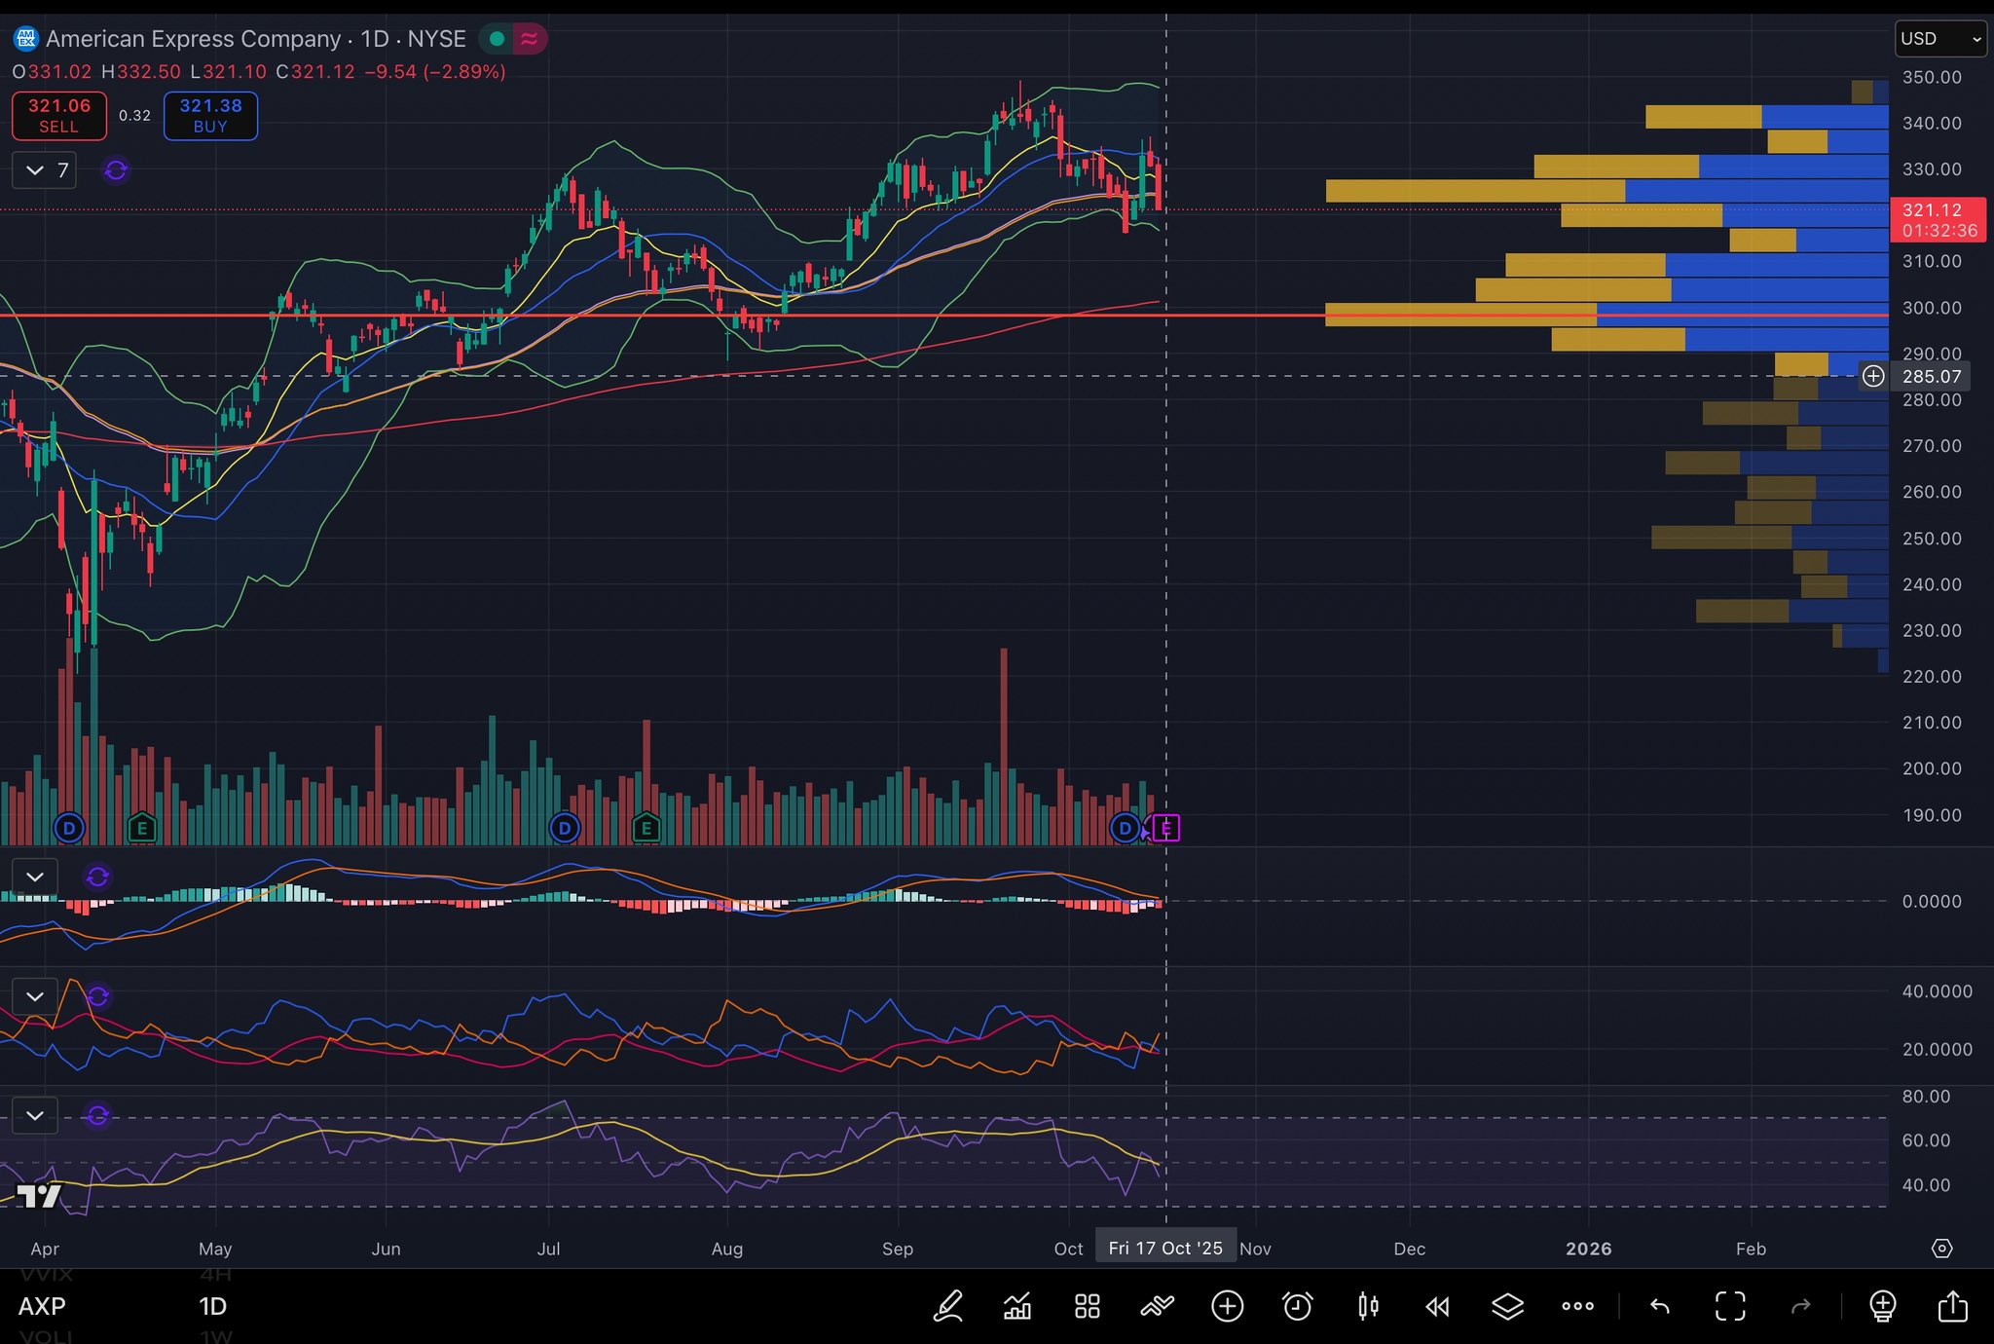The width and height of the screenshot is (1994, 1344).
Task: Open the object tree layers icon
Action: pos(1507,1306)
